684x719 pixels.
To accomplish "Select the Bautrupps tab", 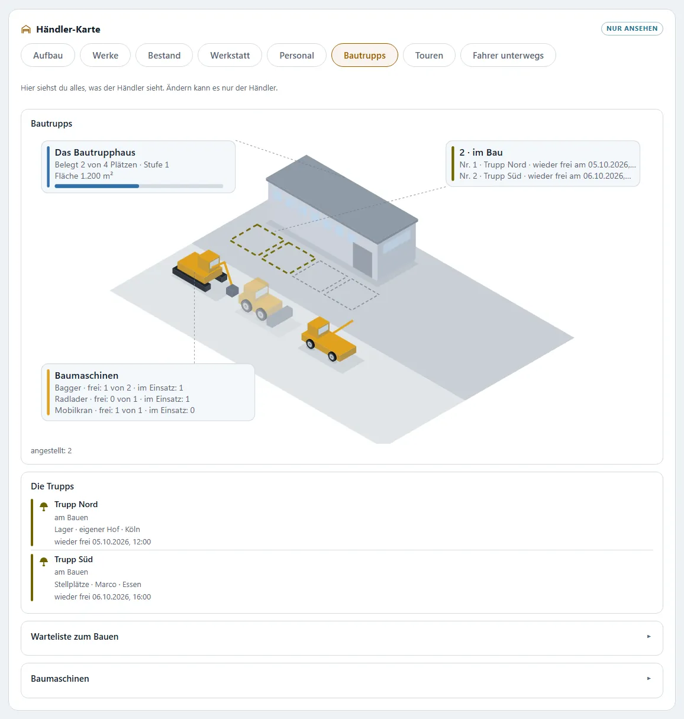I will point(364,56).
